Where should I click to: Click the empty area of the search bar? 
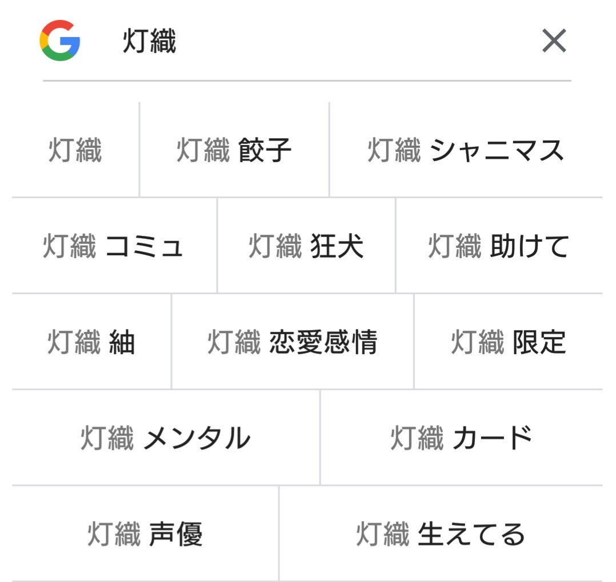point(354,42)
